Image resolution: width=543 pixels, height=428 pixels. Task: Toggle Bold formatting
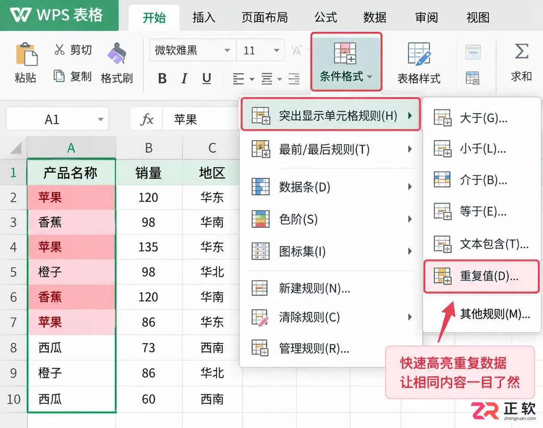[x=162, y=79]
